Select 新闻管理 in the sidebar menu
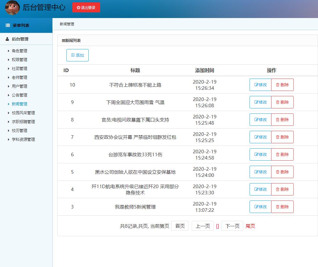 tap(19, 104)
